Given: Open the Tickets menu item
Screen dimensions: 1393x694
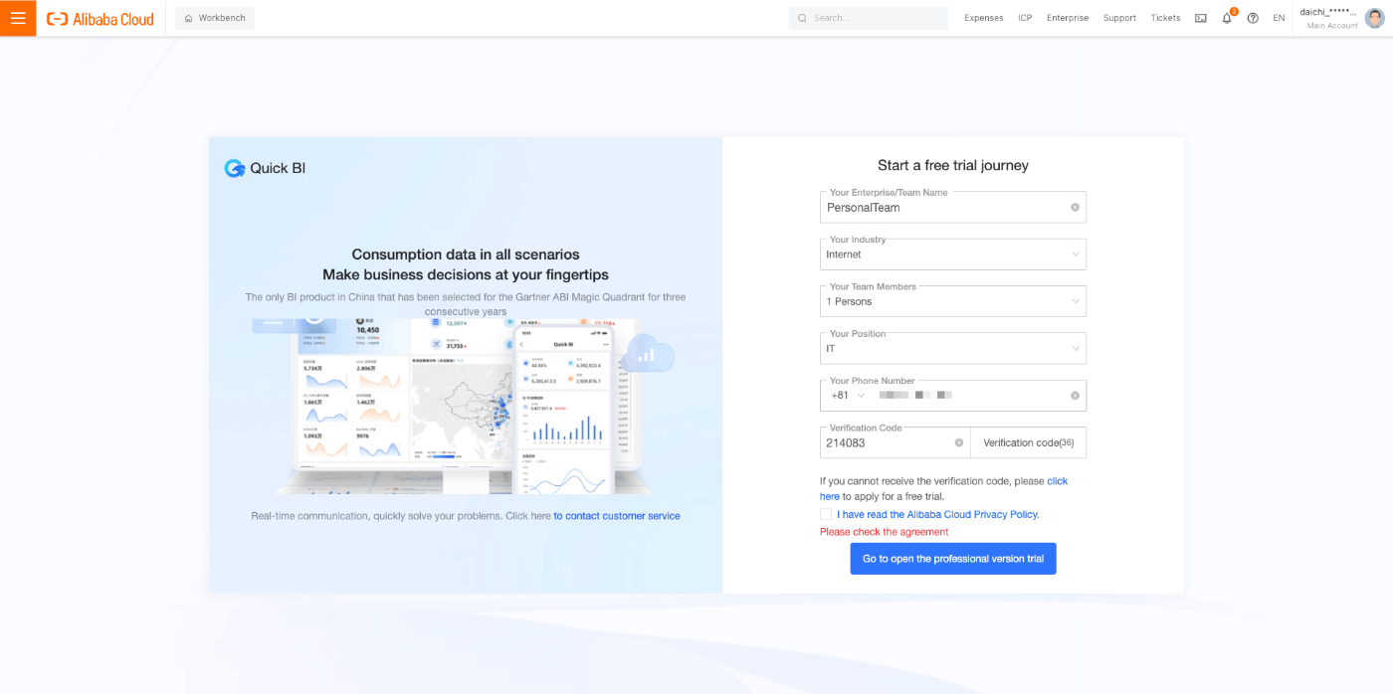Looking at the screenshot, I should point(1165,18).
